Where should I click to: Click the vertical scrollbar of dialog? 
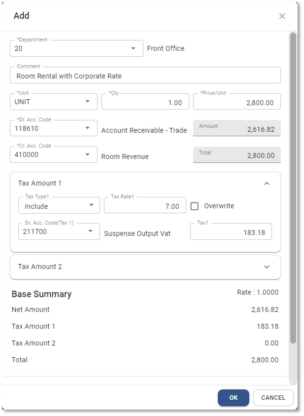pos(293,188)
